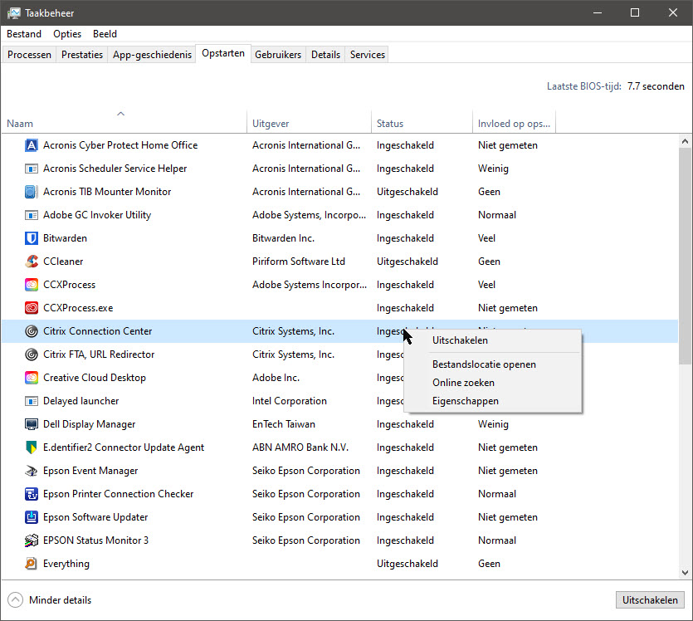Image resolution: width=693 pixels, height=621 pixels.
Task: Select the Intel Corporation publisher cell
Action: (x=290, y=401)
